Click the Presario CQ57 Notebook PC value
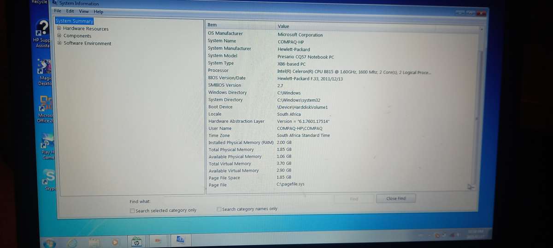Image resolution: width=553 pixels, height=248 pixels. point(306,57)
